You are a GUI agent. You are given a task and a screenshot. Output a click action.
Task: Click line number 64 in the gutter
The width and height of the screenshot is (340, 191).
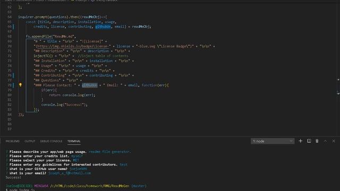[10, 17]
